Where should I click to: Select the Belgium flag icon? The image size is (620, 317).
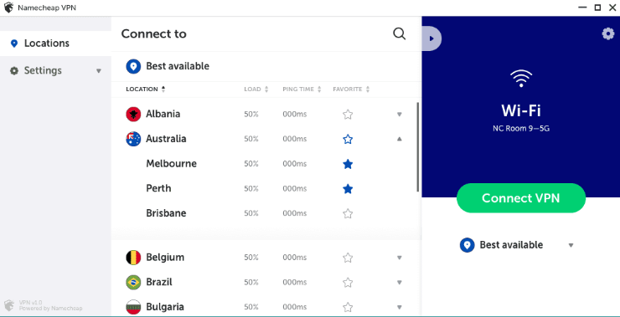click(x=133, y=258)
